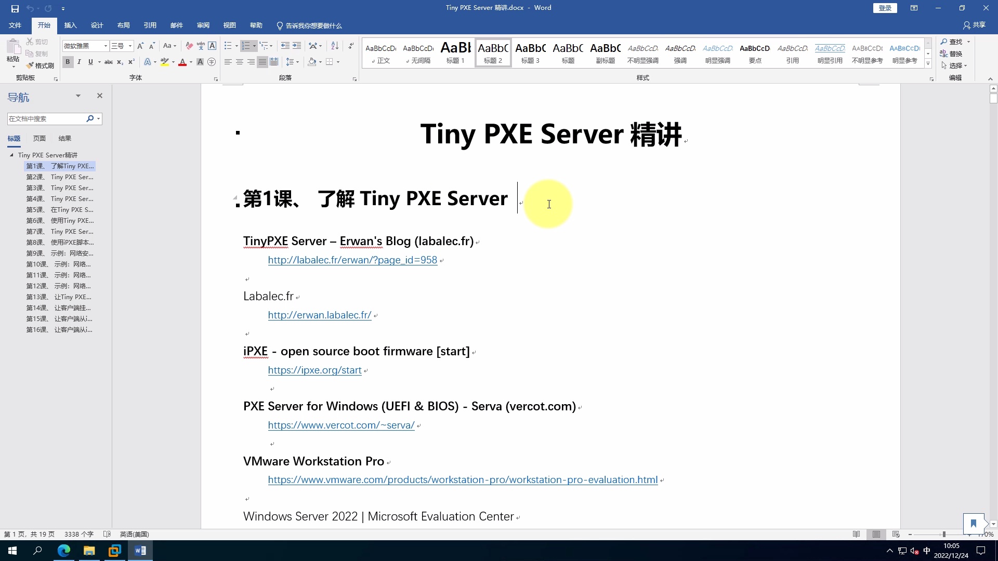The height and width of the screenshot is (561, 998).
Task: Activate center text alignment
Action: (x=240, y=61)
